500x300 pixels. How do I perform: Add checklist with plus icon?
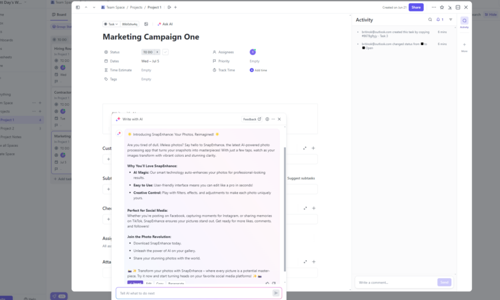point(314,208)
